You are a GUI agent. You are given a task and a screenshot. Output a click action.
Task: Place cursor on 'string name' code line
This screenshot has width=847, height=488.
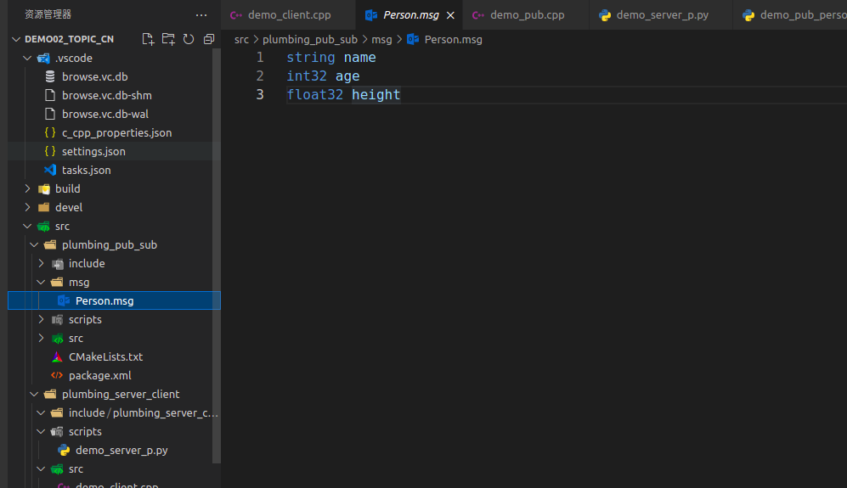[x=331, y=57]
